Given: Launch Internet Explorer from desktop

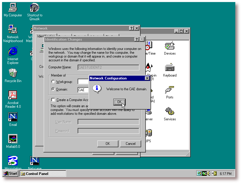Looking at the screenshot, I should (x=13, y=52).
